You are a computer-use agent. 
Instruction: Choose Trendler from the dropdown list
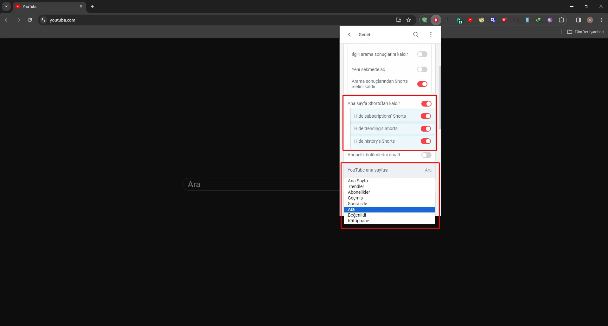point(389,186)
